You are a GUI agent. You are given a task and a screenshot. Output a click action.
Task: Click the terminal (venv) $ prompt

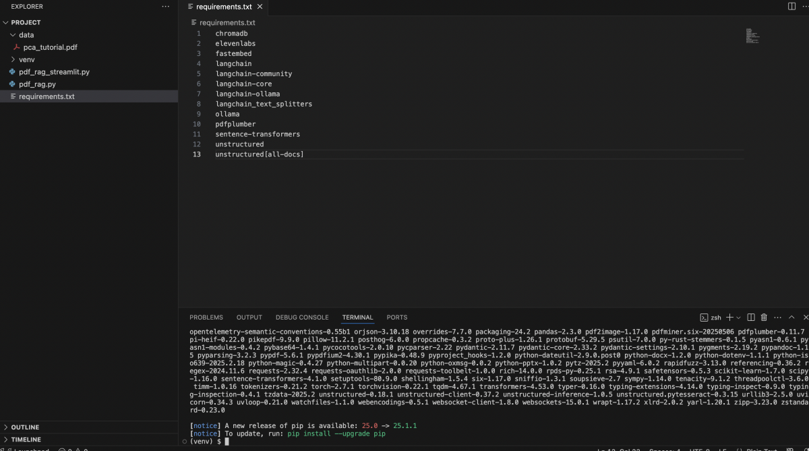[x=205, y=442]
